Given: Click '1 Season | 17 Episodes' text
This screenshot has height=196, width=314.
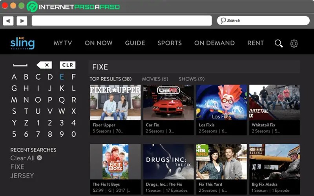Looking at the screenshot, I should pyautogui.click(x=166, y=191).
